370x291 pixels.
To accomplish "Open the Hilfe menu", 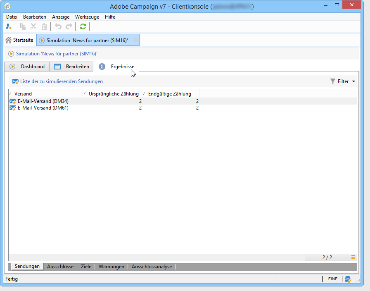I will pos(110,17).
